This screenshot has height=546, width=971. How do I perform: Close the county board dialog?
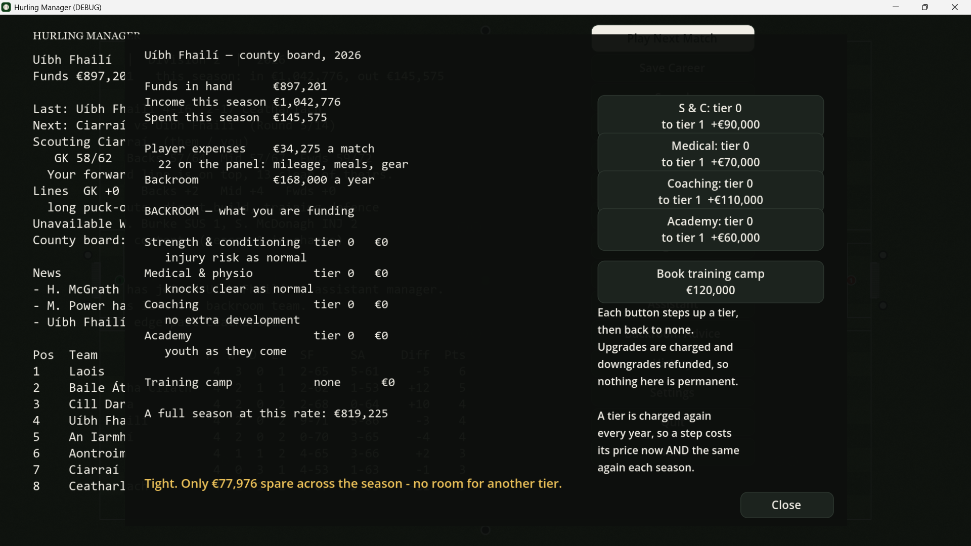(x=786, y=505)
